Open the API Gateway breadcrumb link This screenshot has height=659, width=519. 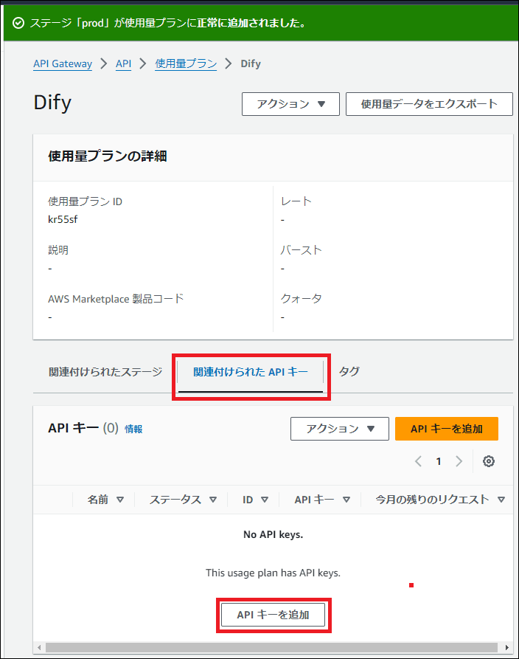[63, 63]
